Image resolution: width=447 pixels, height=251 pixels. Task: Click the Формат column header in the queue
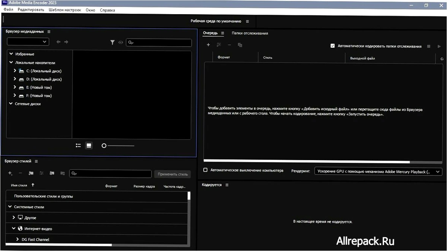point(224,58)
